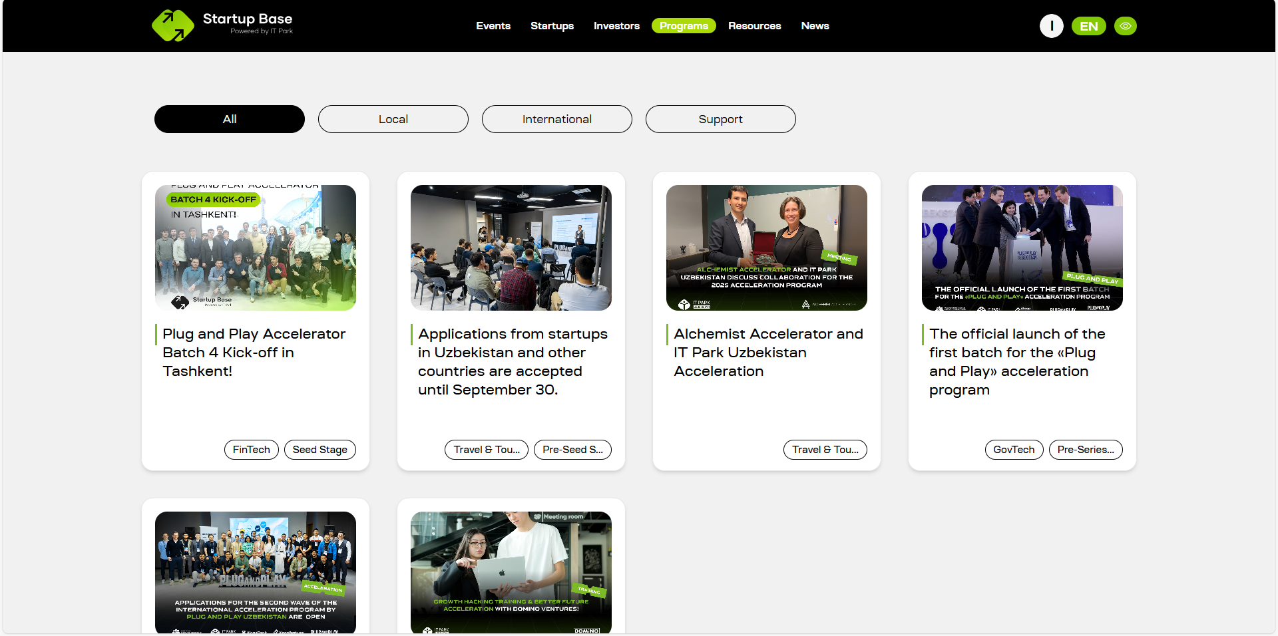Viewport: 1278px width, 636px height.
Task: Click the Travel & Tou... tag on Applications card
Action: 487,450
